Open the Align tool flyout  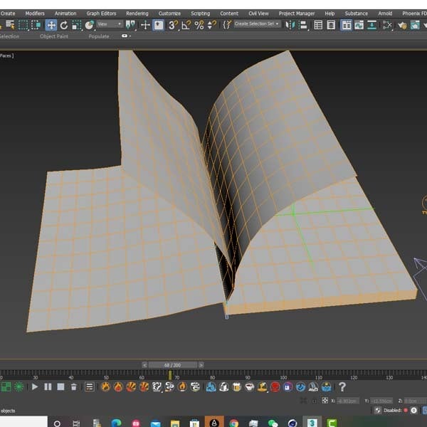tap(303, 25)
